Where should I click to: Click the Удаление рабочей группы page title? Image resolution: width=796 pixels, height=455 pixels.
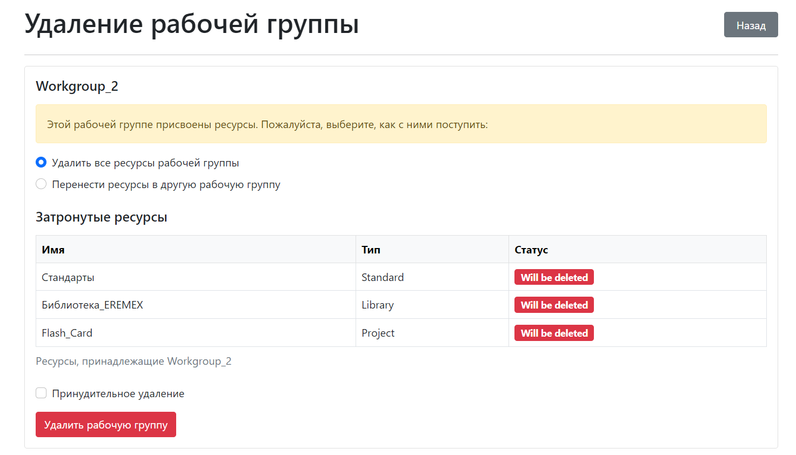191,24
